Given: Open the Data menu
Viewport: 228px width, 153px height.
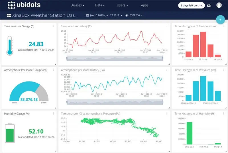Looking at the screenshot, I should coord(100,5).
